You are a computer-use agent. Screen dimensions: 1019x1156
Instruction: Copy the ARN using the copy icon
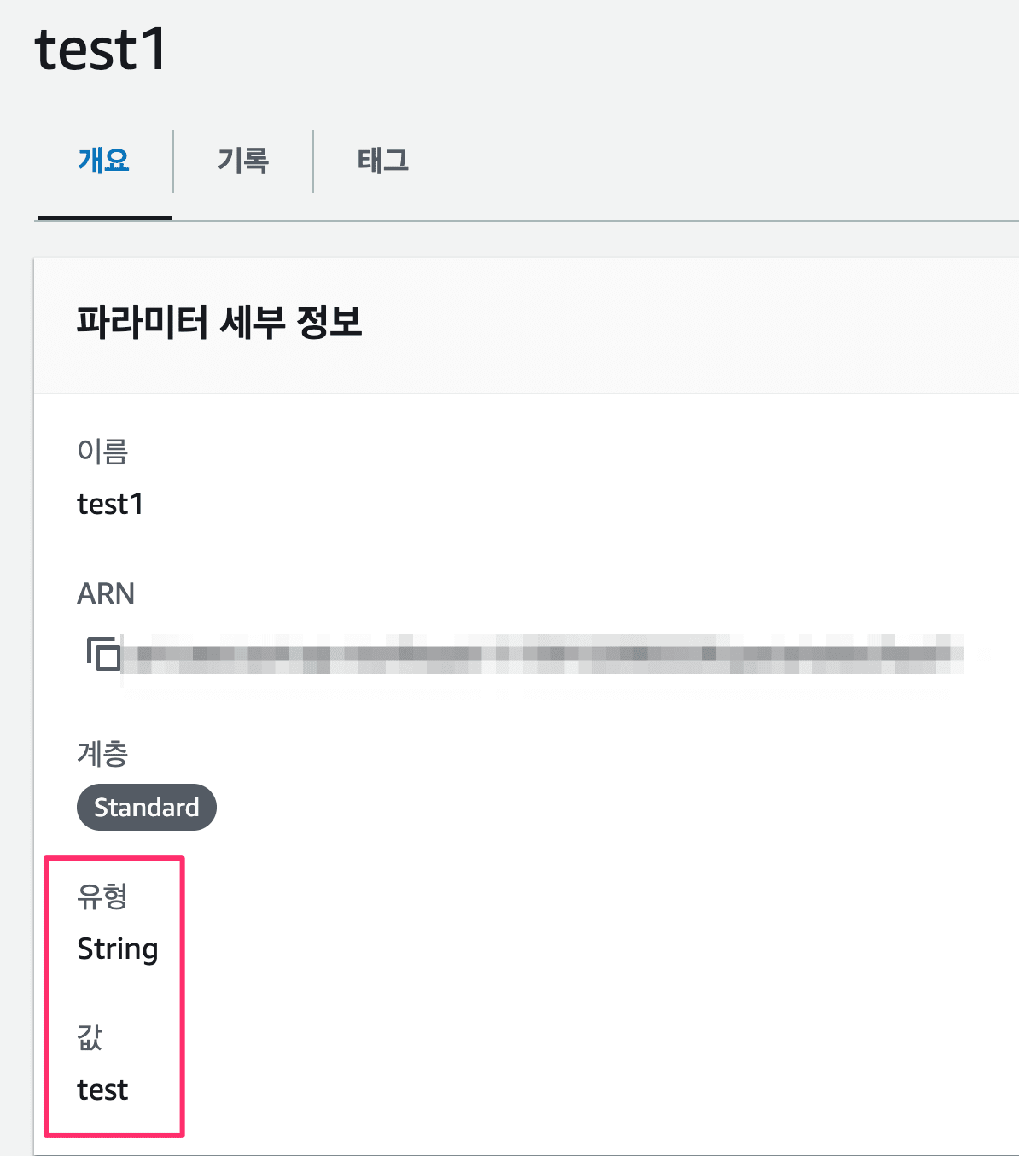click(x=103, y=654)
